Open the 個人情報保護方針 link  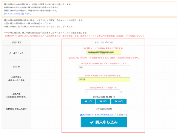point(105,115)
